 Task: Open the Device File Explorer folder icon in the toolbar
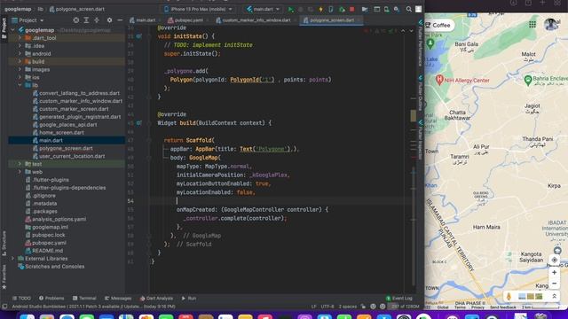pyautogui.click(x=365, y=9)
